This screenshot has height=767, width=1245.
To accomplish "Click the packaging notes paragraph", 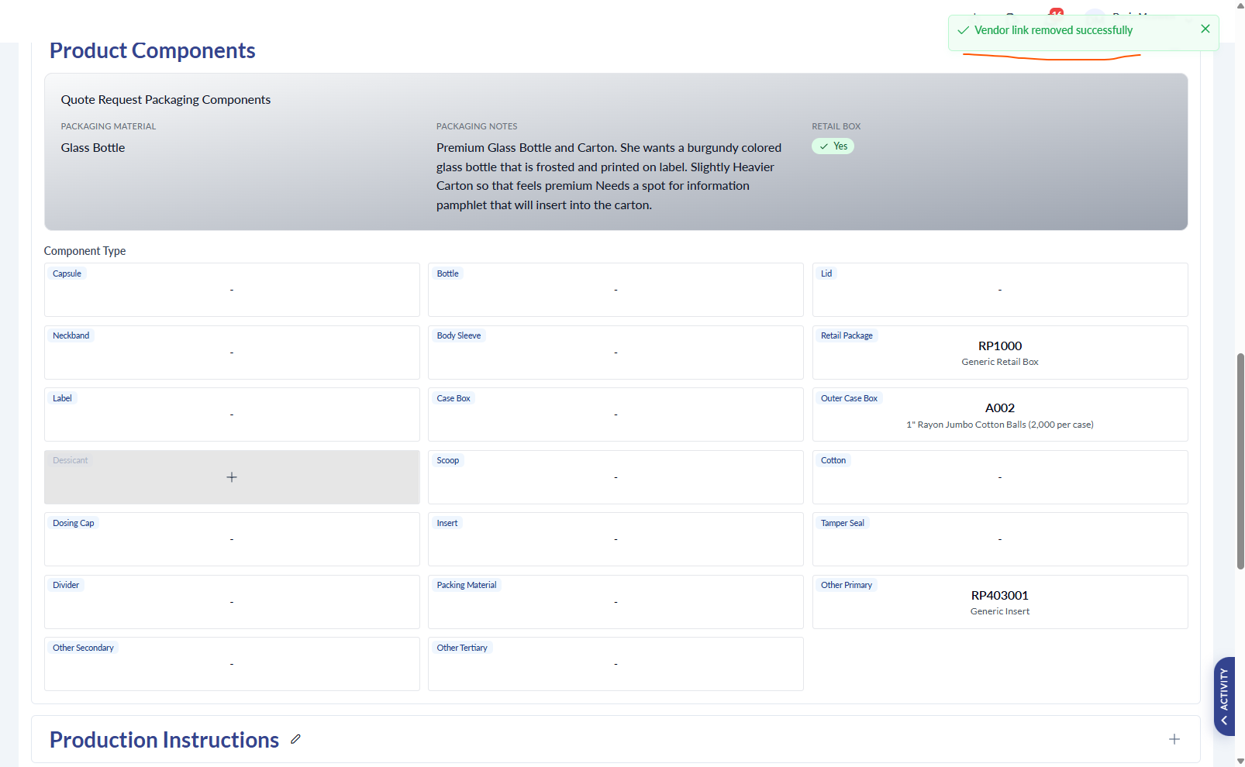I will 609,176.
